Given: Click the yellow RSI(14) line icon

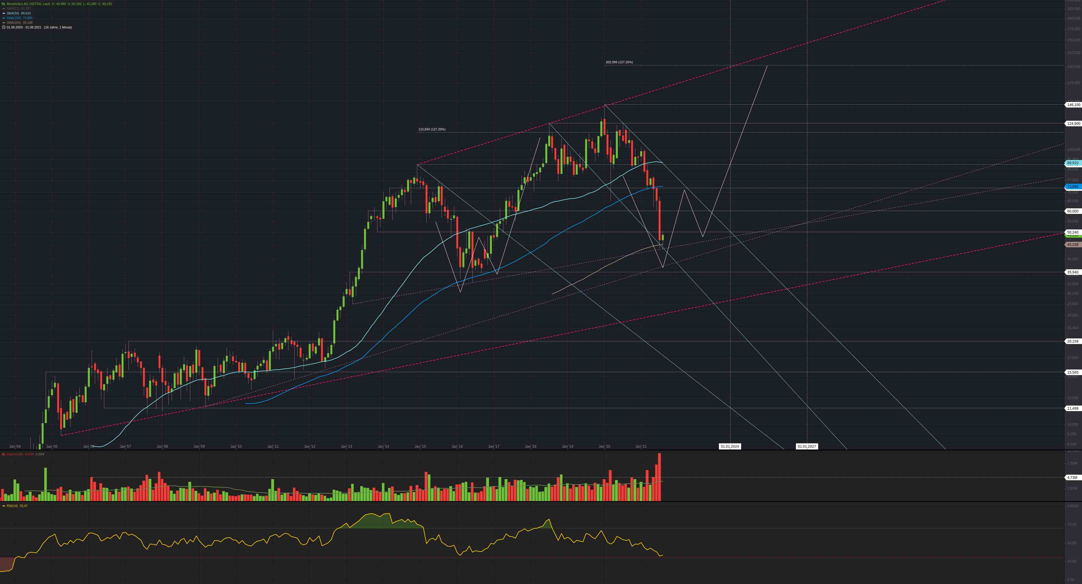Looking at the screenshot, I should pos(3,506).
